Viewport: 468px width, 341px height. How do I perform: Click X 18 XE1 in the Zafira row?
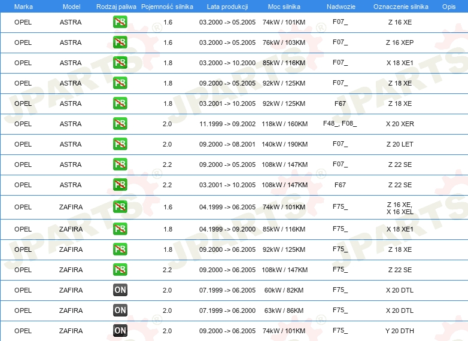coord(400,229)
